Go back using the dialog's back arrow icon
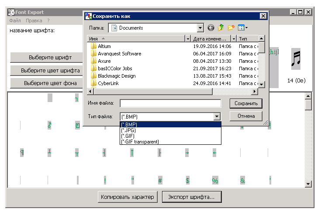This screenshot has height=222, width=321. (211, 27)
